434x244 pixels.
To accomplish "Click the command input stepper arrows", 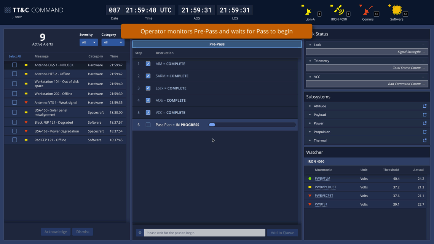I will pos(140,233).
